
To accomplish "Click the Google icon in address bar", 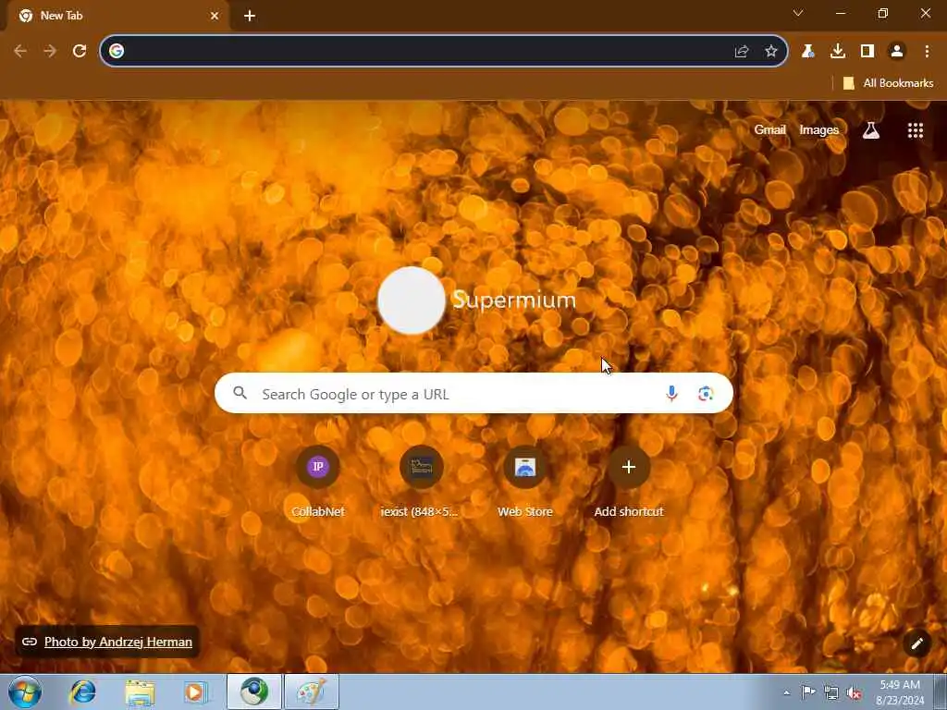I will coord(117,52).
